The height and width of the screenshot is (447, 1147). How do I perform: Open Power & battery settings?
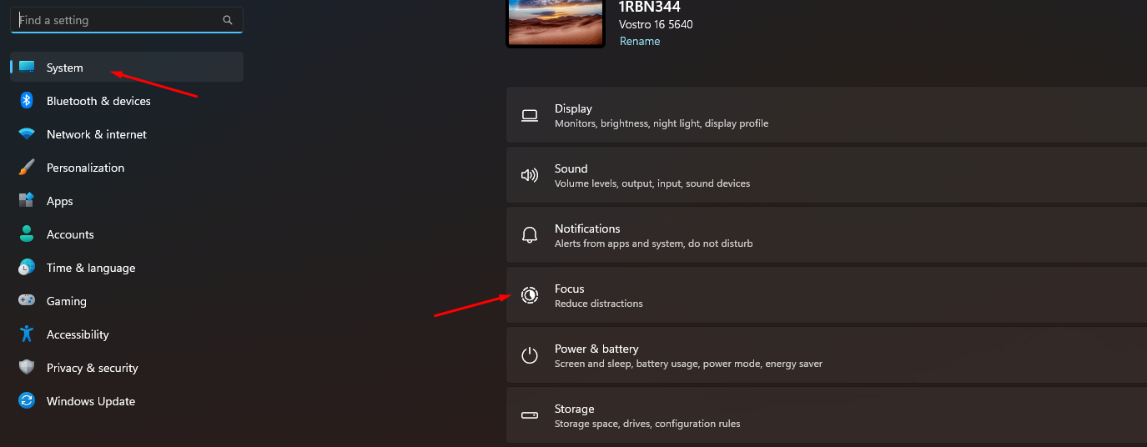pyautogui.click(x=827, y=355)
